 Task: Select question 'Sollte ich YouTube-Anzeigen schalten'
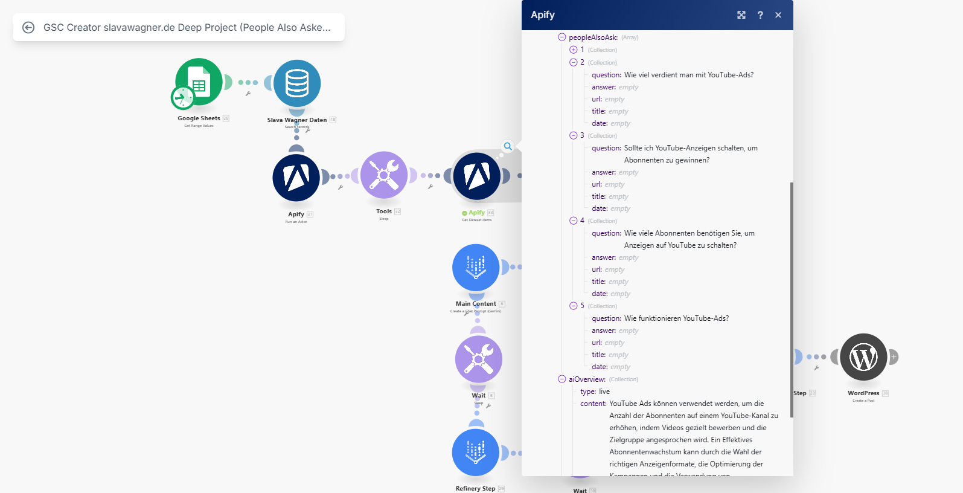tap(691, 154)
